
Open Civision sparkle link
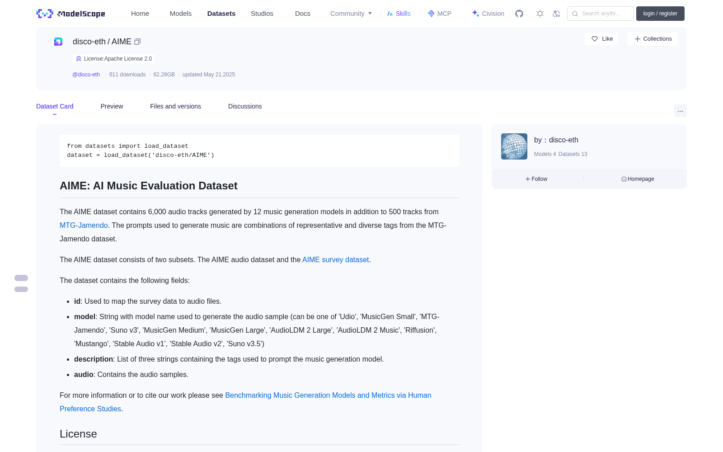point(488,14)
